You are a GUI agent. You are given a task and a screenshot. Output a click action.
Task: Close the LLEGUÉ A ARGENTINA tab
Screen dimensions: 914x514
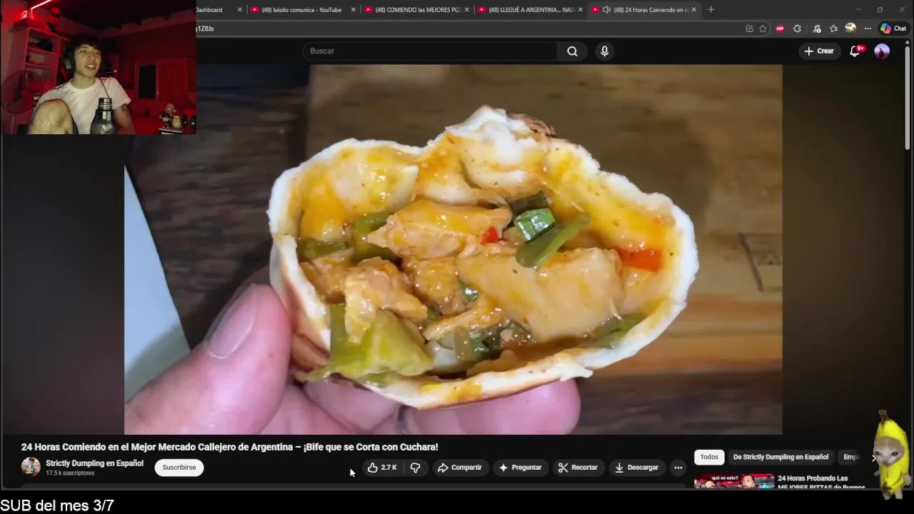click(580, 10)
